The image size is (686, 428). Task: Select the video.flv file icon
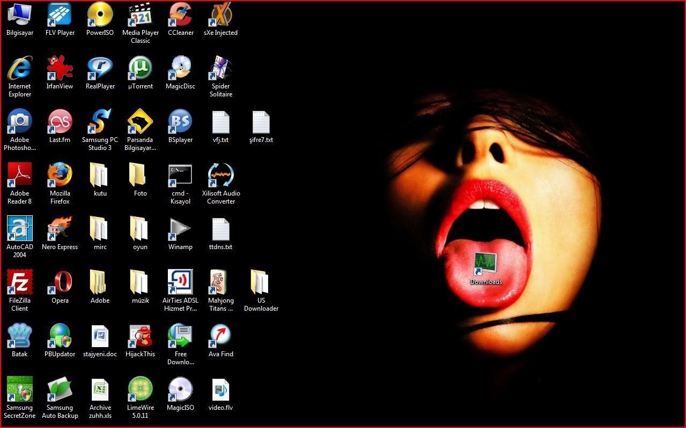click(220, 390)
